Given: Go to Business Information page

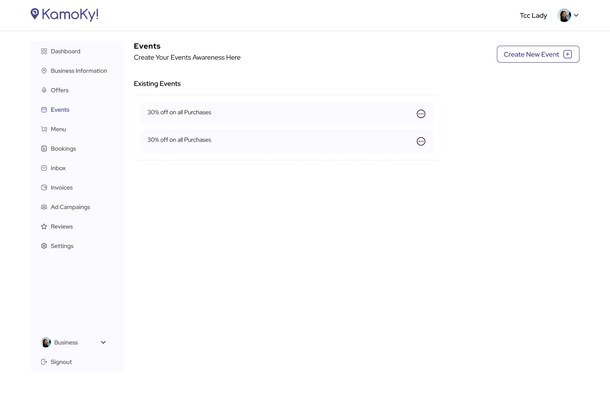Looking at the screenshot, I should (79, 71).
